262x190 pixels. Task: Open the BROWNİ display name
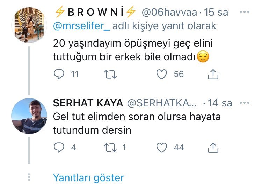(x=95, y=13)
